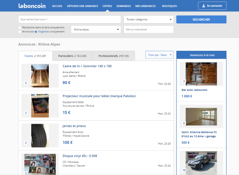Enable search in title only checkbox
Image resolution: width=239 pixels, height=175 pixels.
(20, 28)
